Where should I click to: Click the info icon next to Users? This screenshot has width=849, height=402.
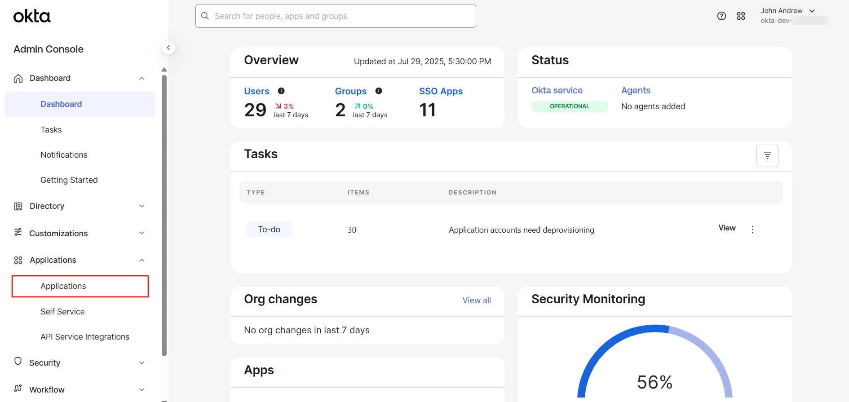click(x=281, y=91)
